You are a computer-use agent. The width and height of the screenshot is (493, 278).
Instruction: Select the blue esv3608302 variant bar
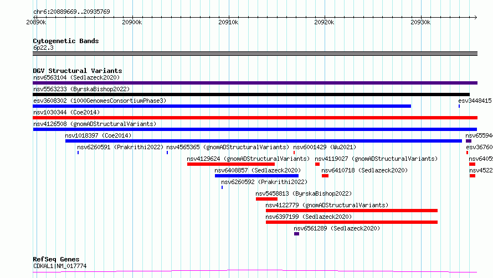tap(222, 106)
